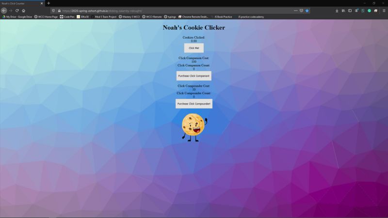Open the WCCI-Remote bookmark
Screen dimensions: 388x218
(x=152, y=17)
